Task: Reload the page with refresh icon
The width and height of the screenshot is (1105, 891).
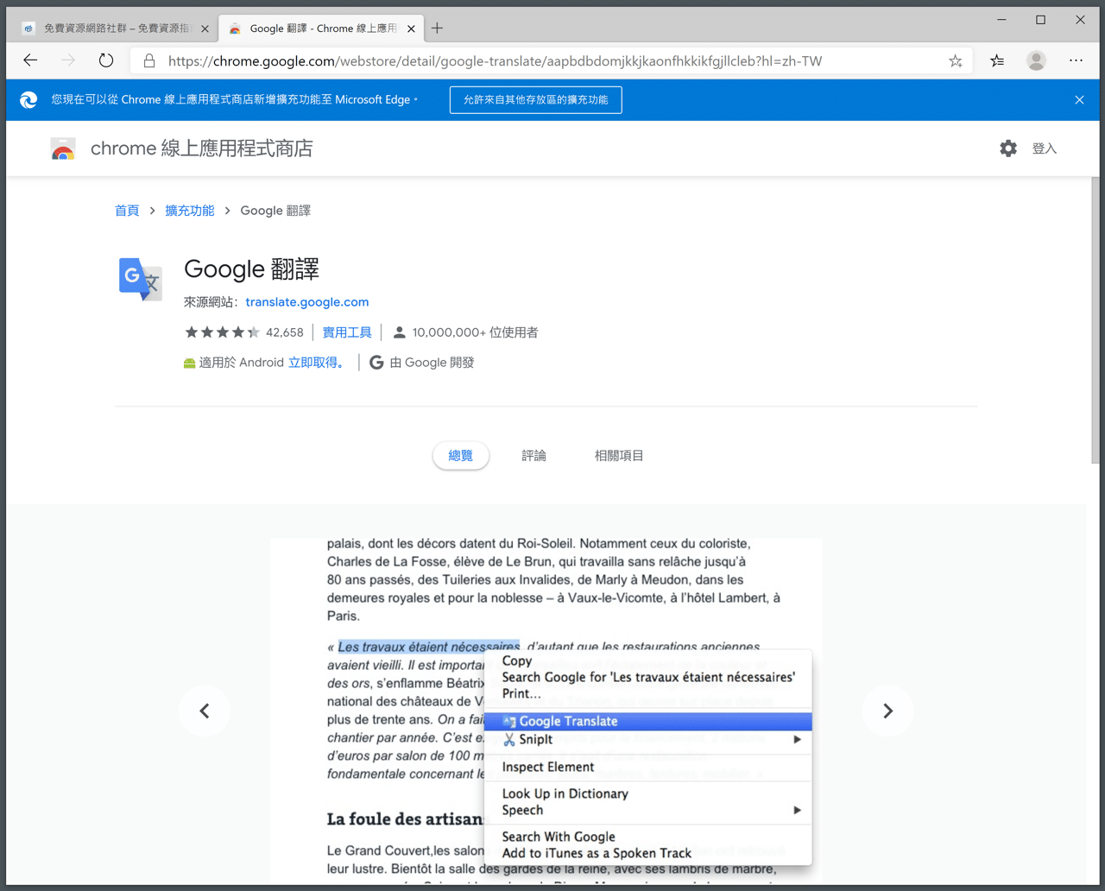Action: [105, 60]
